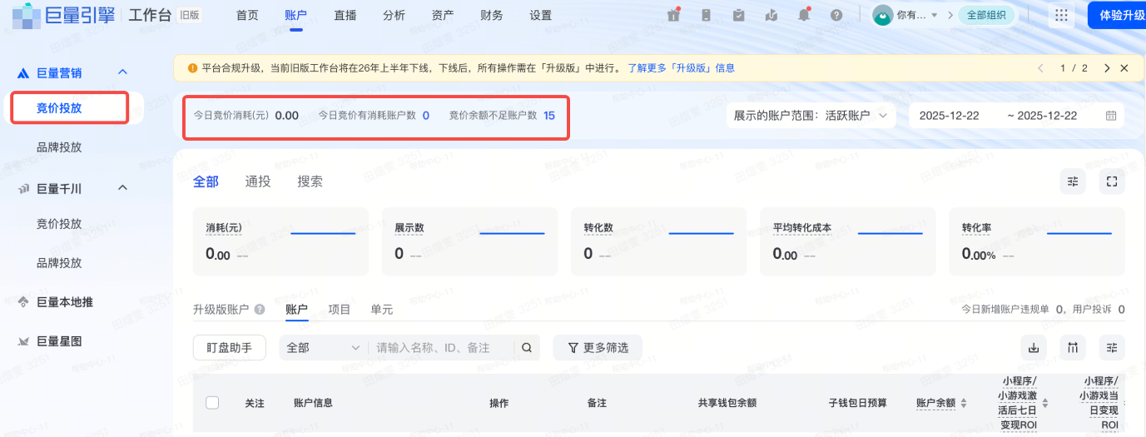This screenshot has height=437, width=1146.
Task: Click the 巨量星图 sidebar icon
Action: tap(24, 341)
